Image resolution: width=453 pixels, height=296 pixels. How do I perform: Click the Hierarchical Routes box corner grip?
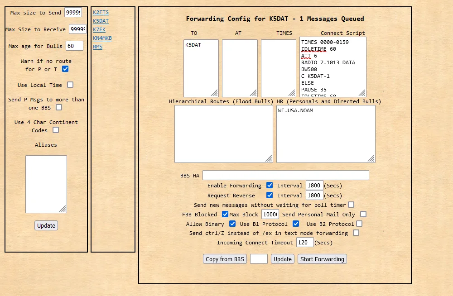[x=269, y=158]
